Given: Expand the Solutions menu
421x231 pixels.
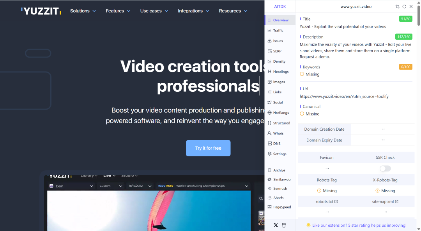Looking at the screenshot, I should click(x=83, y=11).
